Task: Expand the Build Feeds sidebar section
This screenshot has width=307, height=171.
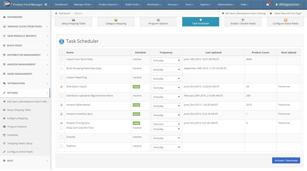Action: pos(25,46)
